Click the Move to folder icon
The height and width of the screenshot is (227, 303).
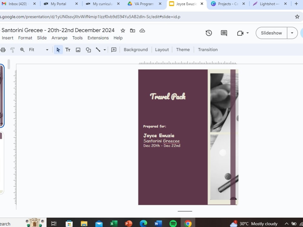(x=132, y=31)
